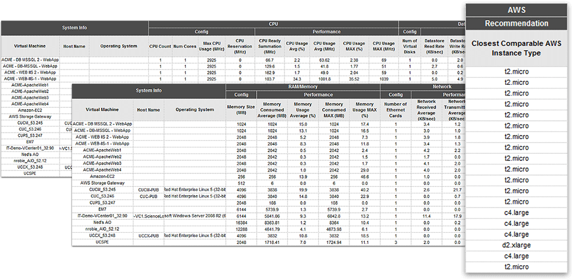573x280 pixels.
Task: Click Ned's AO in the memory table
Action: pos(102,222)
